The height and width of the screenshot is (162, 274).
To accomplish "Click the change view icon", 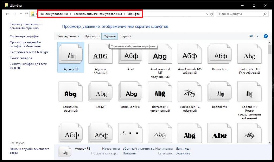I will coord(252,36).
